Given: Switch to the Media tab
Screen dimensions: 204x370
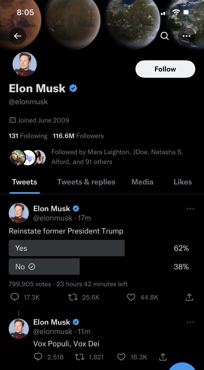Looking at the screenshot, I should [x=142, y=182].
